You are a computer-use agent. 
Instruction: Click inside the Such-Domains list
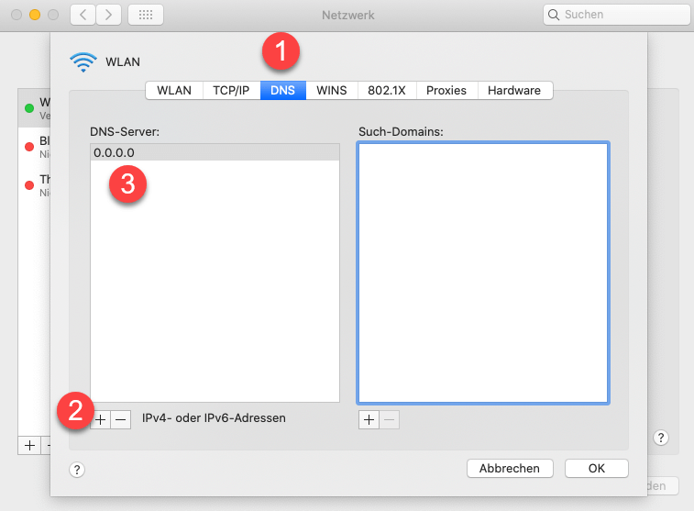(483, 272)
